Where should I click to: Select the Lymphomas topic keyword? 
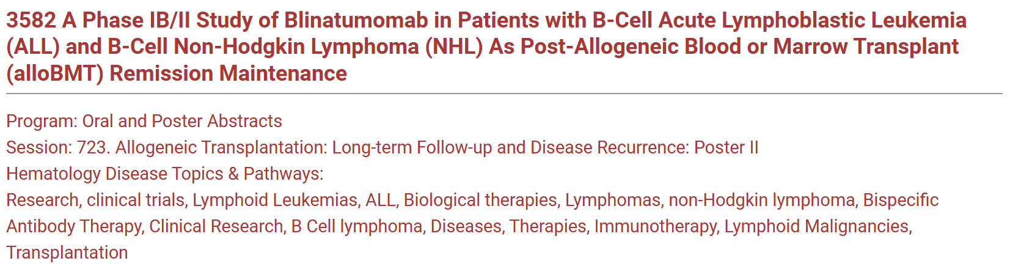pos(613,200)
